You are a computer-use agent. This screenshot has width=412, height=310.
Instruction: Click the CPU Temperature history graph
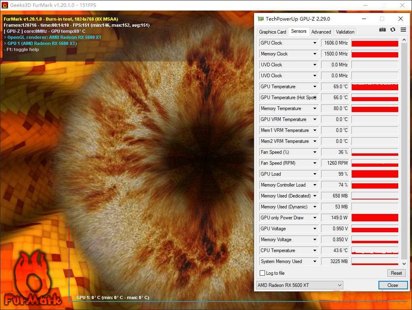click(x=375, y=251)
